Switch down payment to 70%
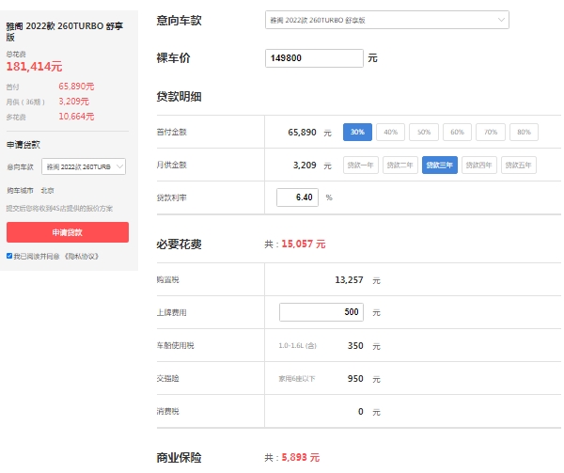This screenshot has height=473, width=564. [490, 133]
